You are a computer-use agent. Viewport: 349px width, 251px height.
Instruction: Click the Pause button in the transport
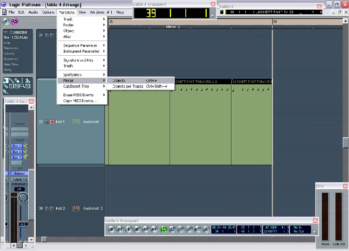(x=120, y=229)
